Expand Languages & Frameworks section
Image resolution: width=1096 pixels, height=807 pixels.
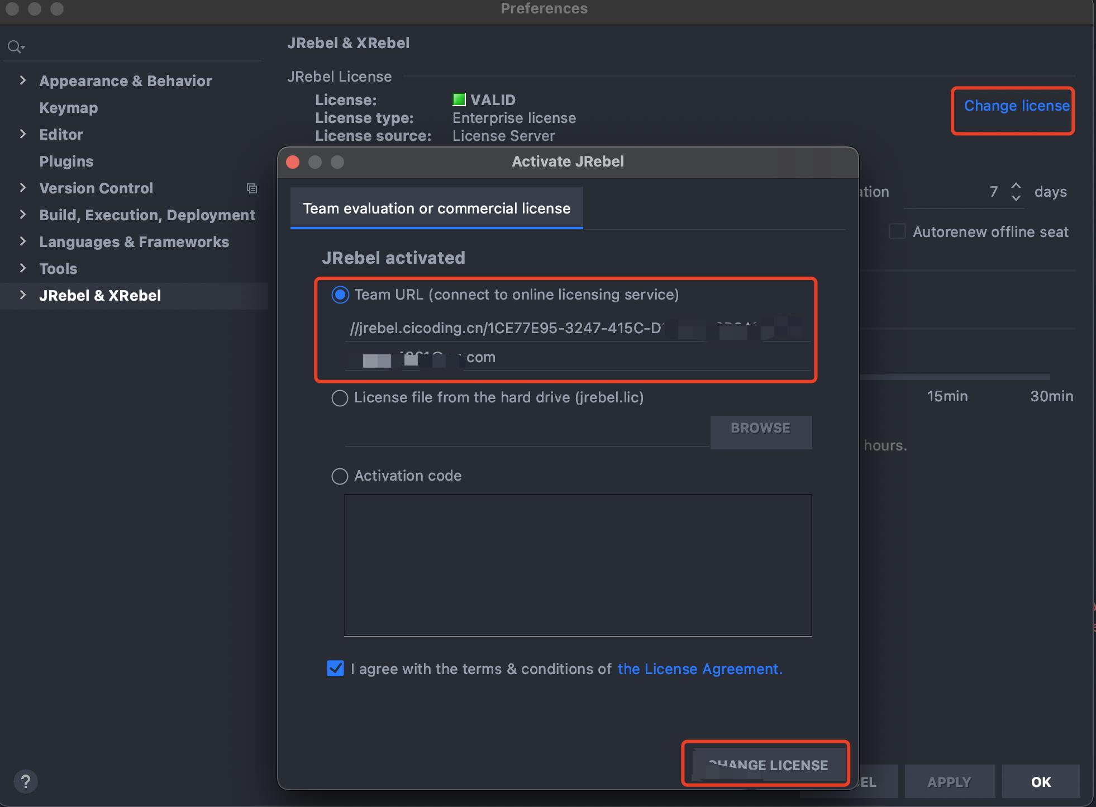click(x=23, y=241)
